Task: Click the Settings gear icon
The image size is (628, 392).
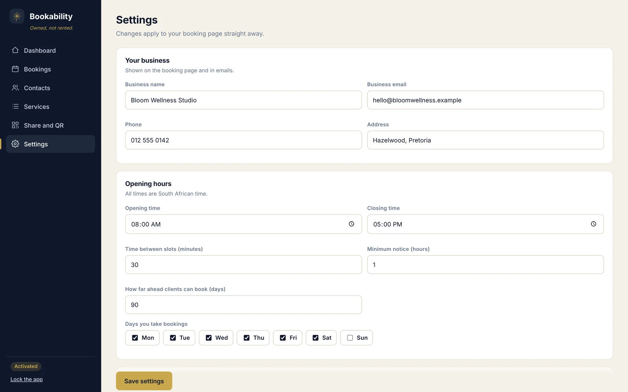Action: (x=15, y=144)
